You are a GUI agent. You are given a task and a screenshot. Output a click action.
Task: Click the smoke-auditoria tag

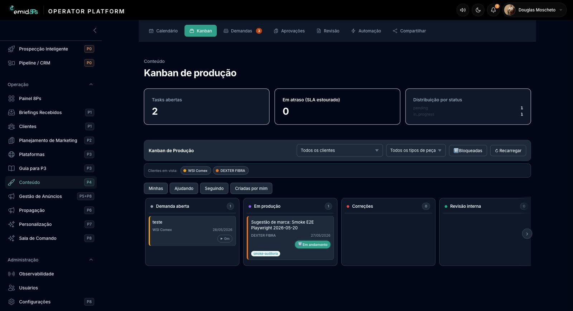265,254
